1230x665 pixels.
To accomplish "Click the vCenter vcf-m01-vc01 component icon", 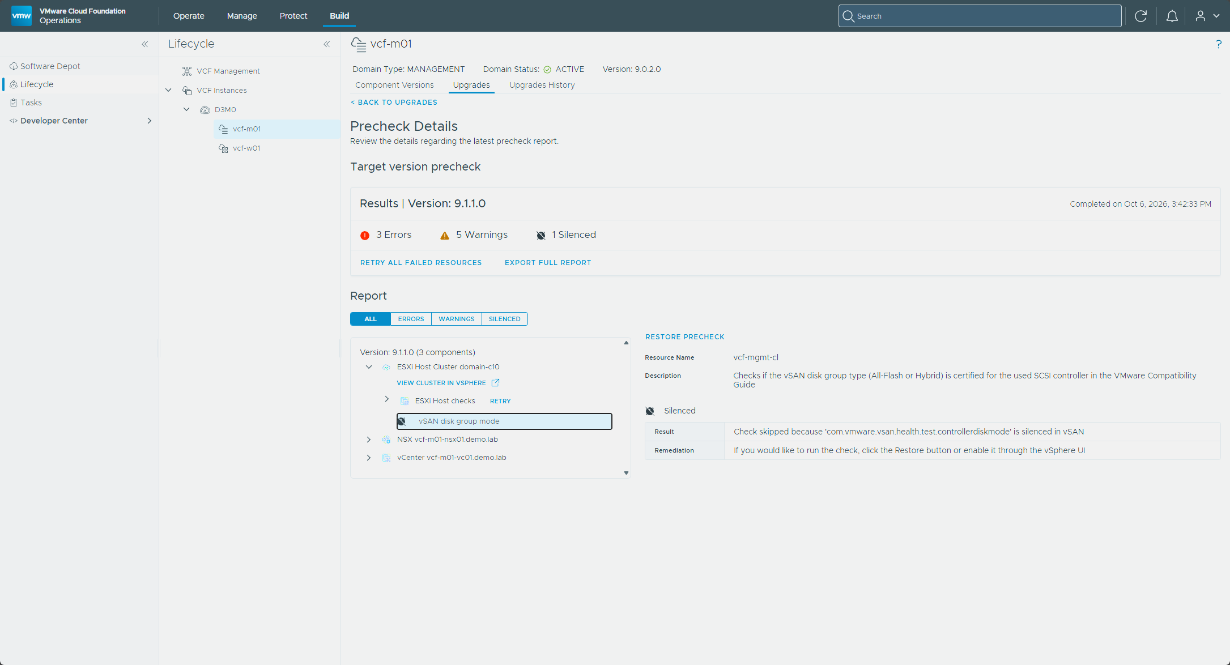I will pos(386,458).
